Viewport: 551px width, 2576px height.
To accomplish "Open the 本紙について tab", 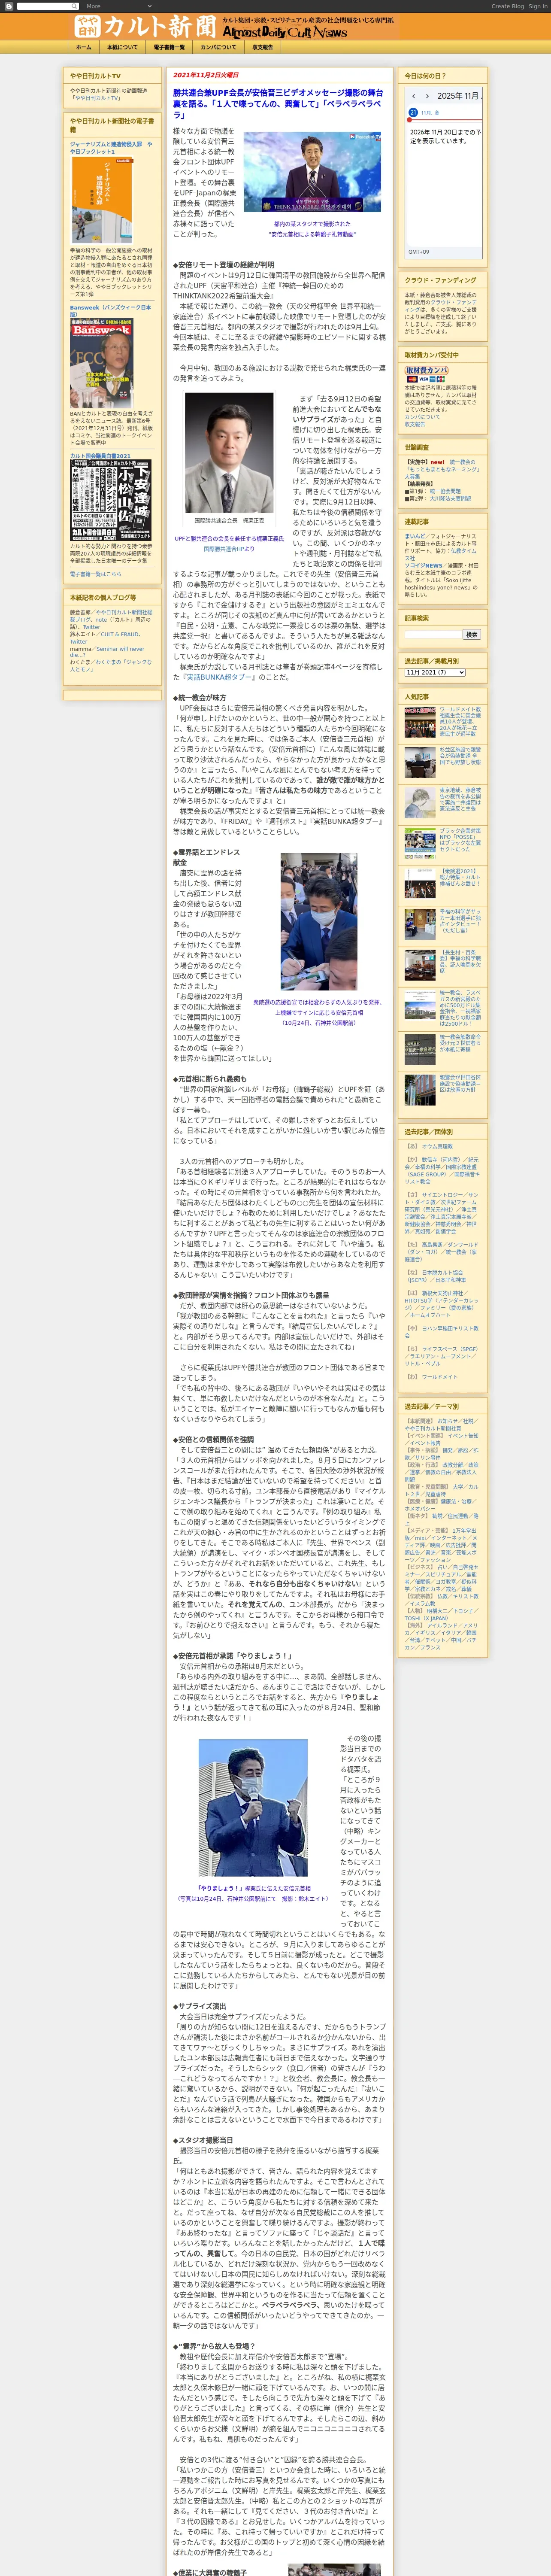I will click(x=122, y=47).
